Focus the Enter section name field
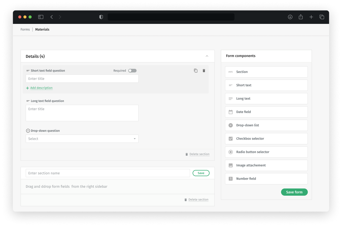The height and width of the screenshot is (227, 342). point(108,173)
